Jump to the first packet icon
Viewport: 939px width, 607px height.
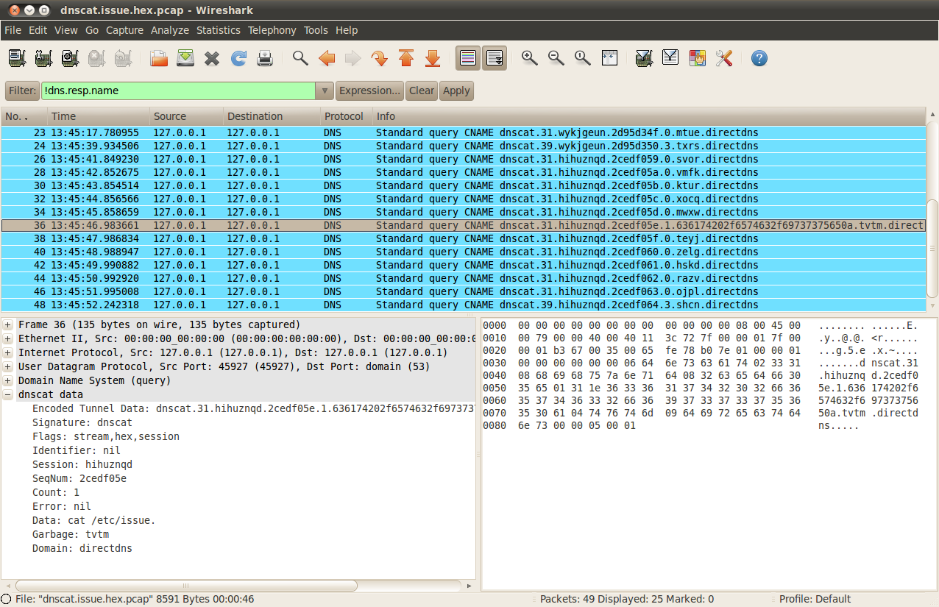406,58
